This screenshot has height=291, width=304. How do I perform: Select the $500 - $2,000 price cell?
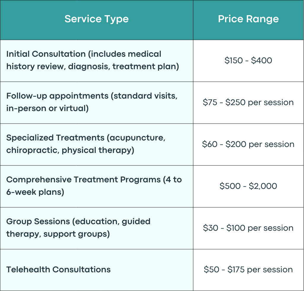[x=248, y=186]
